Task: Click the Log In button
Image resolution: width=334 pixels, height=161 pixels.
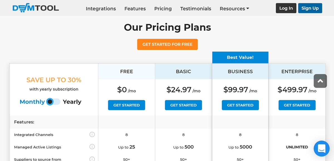Action: coord(286,8)
